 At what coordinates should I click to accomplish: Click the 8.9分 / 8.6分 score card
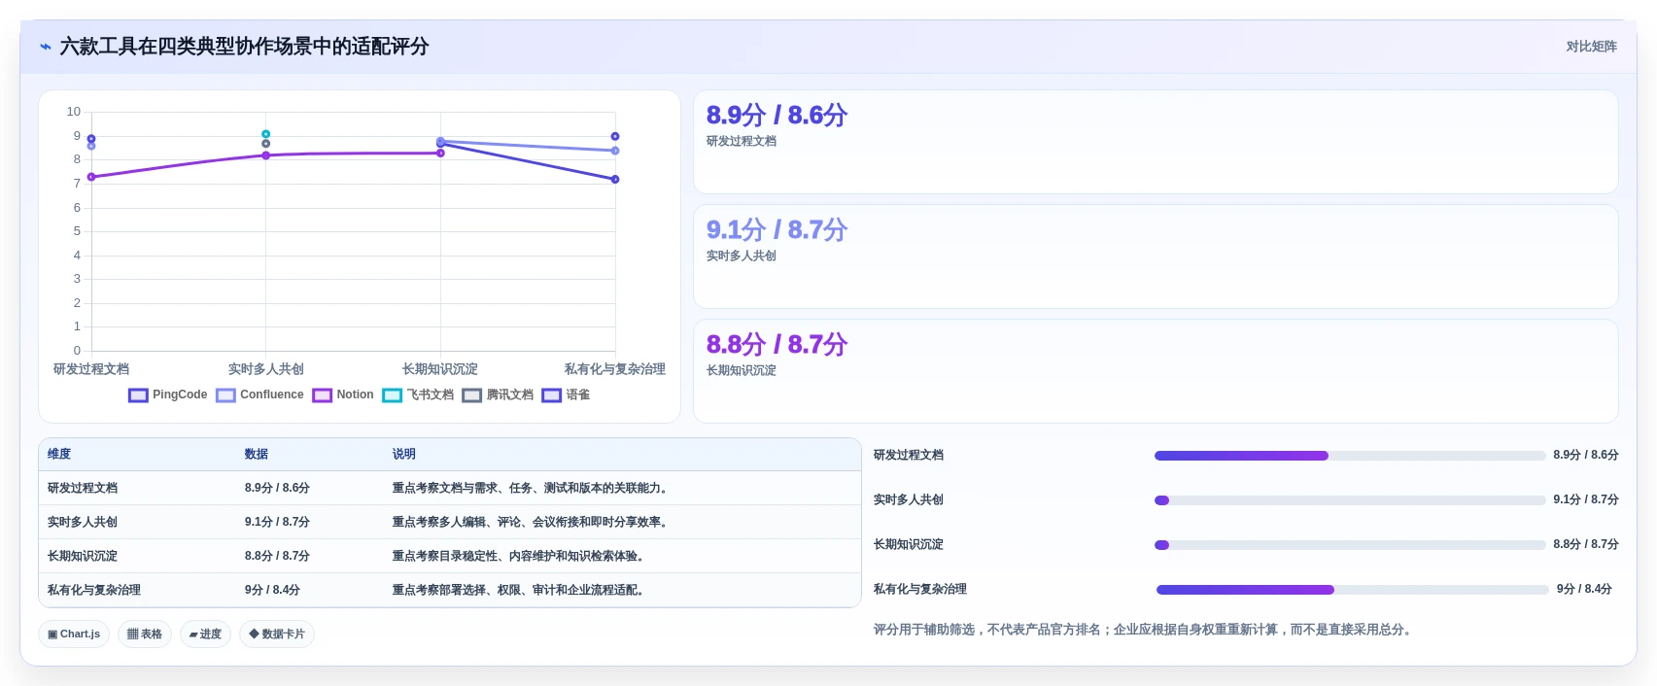click(1156, 142)
